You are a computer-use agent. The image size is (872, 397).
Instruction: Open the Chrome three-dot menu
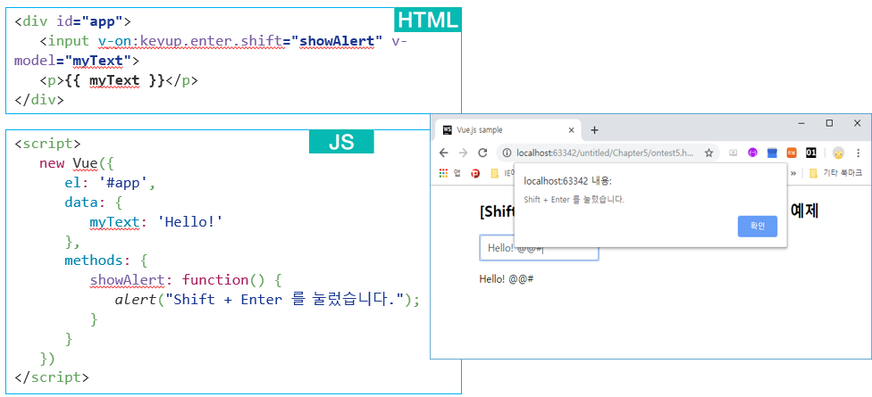click(858, 153)
